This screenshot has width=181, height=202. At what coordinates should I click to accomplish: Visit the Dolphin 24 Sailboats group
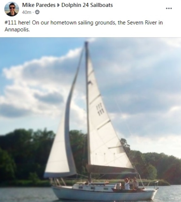pos(87,5)
